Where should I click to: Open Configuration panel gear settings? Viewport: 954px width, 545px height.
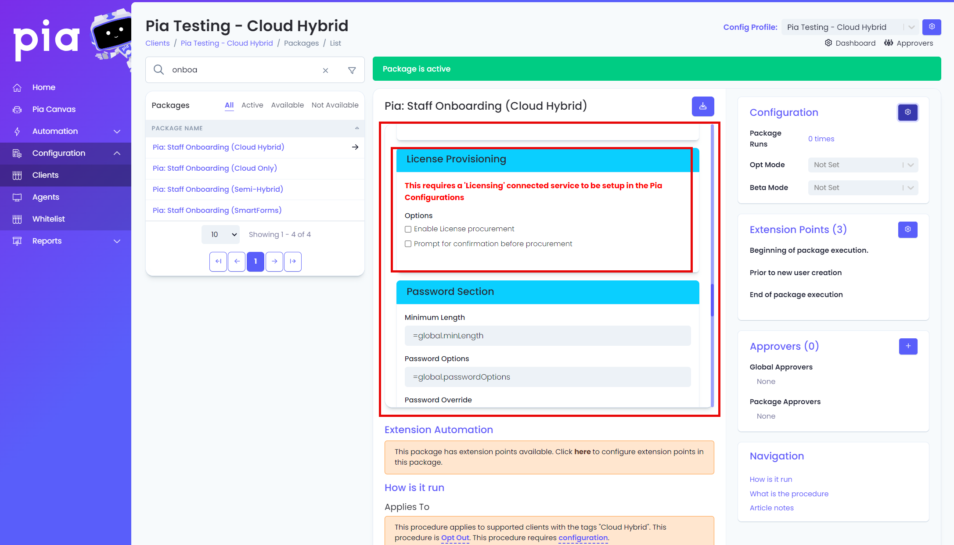907,112
